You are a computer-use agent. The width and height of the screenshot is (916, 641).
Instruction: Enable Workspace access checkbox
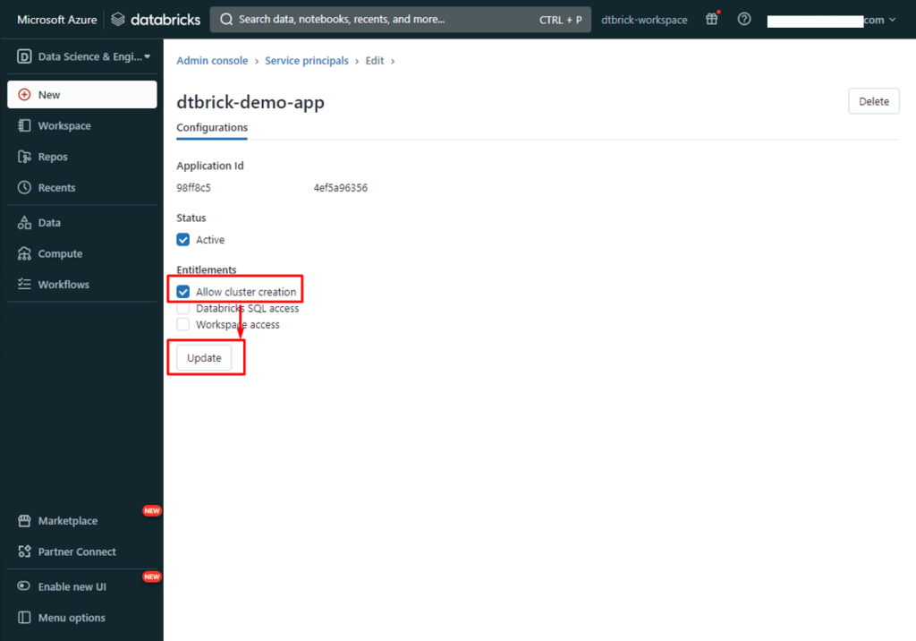click(183, 325)
